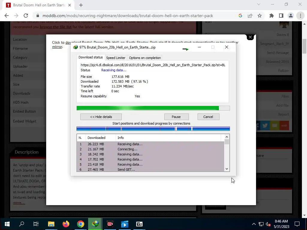The width and height of the screenshot is (307, 230).
Task: Open 7-Zip from the taskbar
Action: coord(139,224)
